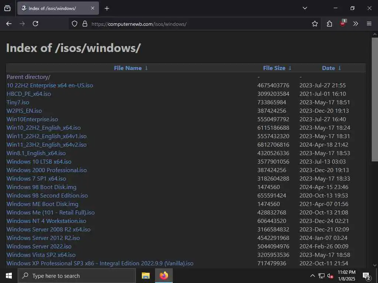Screen dimensions: 378x283
Task: Download HBCD_PE_x64.iso
Action: click(x=29, y=94)
